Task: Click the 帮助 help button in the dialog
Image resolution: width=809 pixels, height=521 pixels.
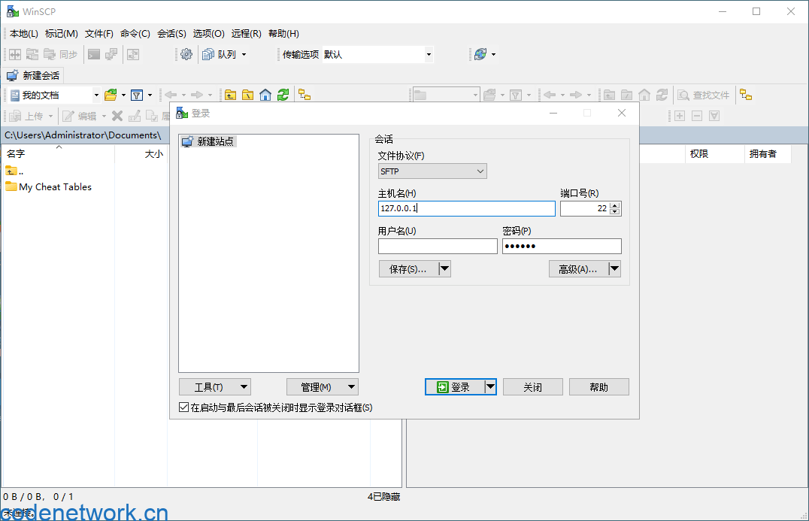Action: click(598, 386)
